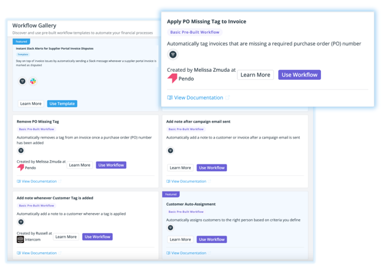Viewport: 383px width, 270px height.
Task: Click the Slack icon in Slack Alerts card
Action: pyautogui.click(x=33, y=81)
